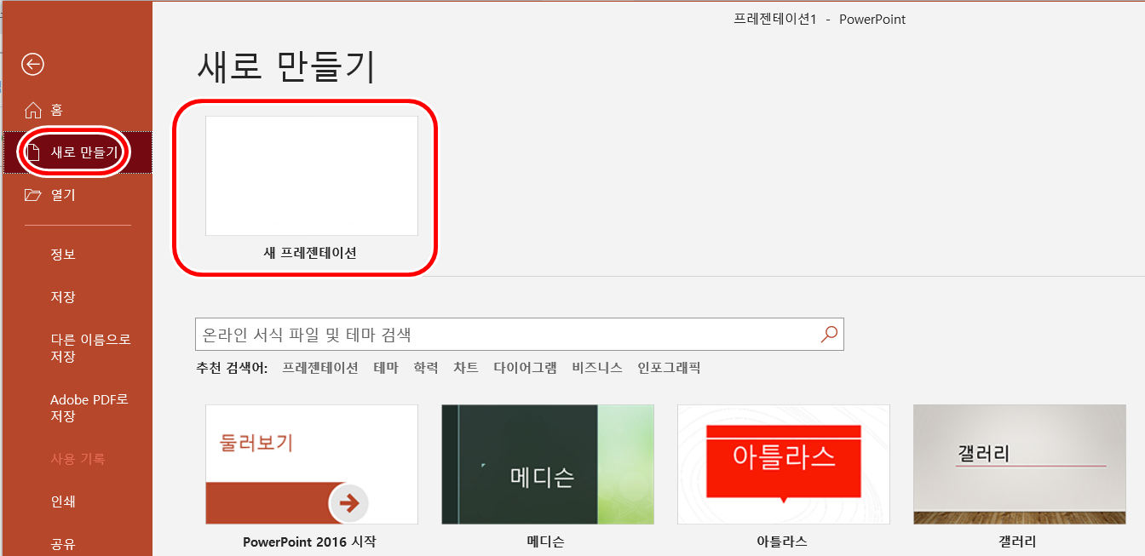Search suggested keyword 학력
Image resolution: width=1145 pixels, height=556 pixels.
pos(426,368)
